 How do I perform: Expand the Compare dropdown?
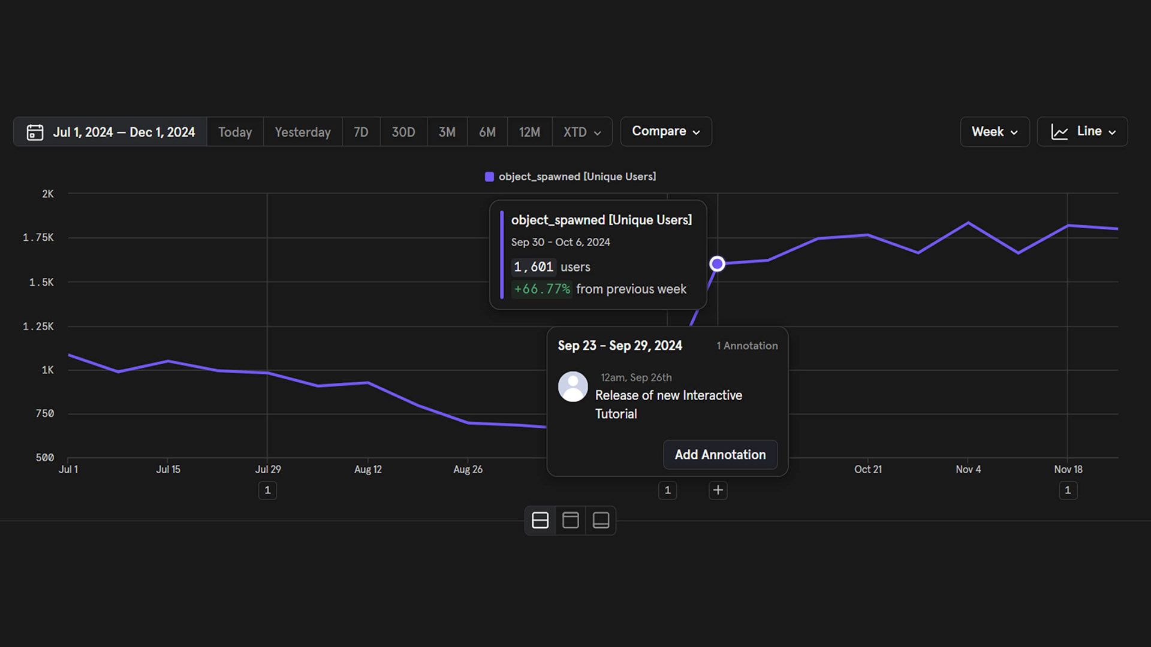pyautogui.click(x=666, y=131)
